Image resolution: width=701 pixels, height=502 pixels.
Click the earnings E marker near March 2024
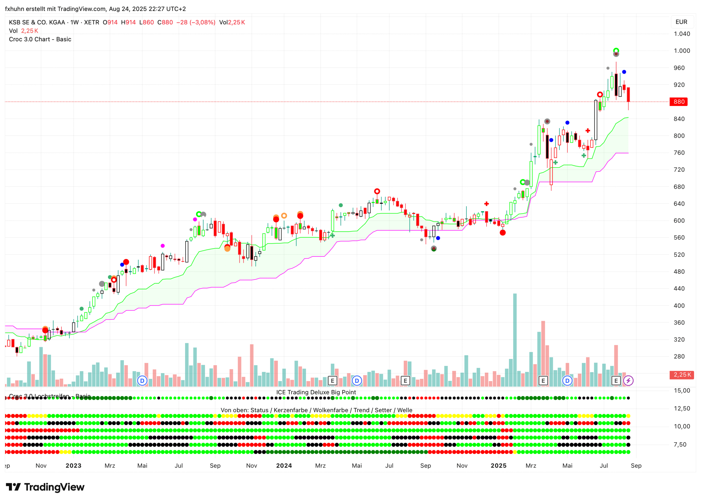[332, 381]
